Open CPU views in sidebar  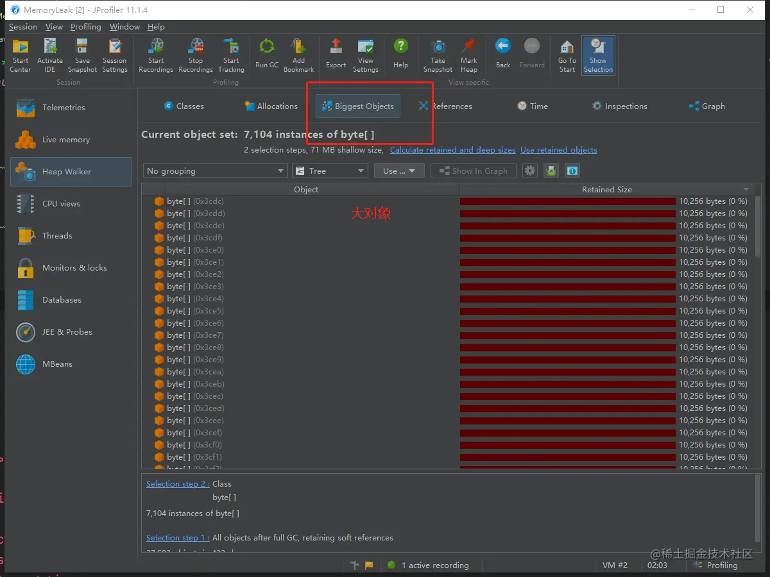click(x=71, y=204)
